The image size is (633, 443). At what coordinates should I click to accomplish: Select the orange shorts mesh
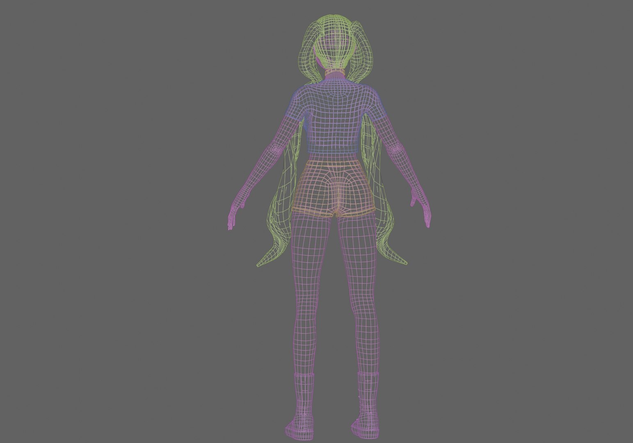pos(334,188)
